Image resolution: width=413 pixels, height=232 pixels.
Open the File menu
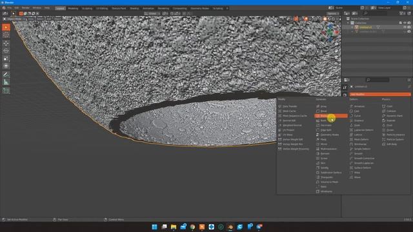(10, 8)
